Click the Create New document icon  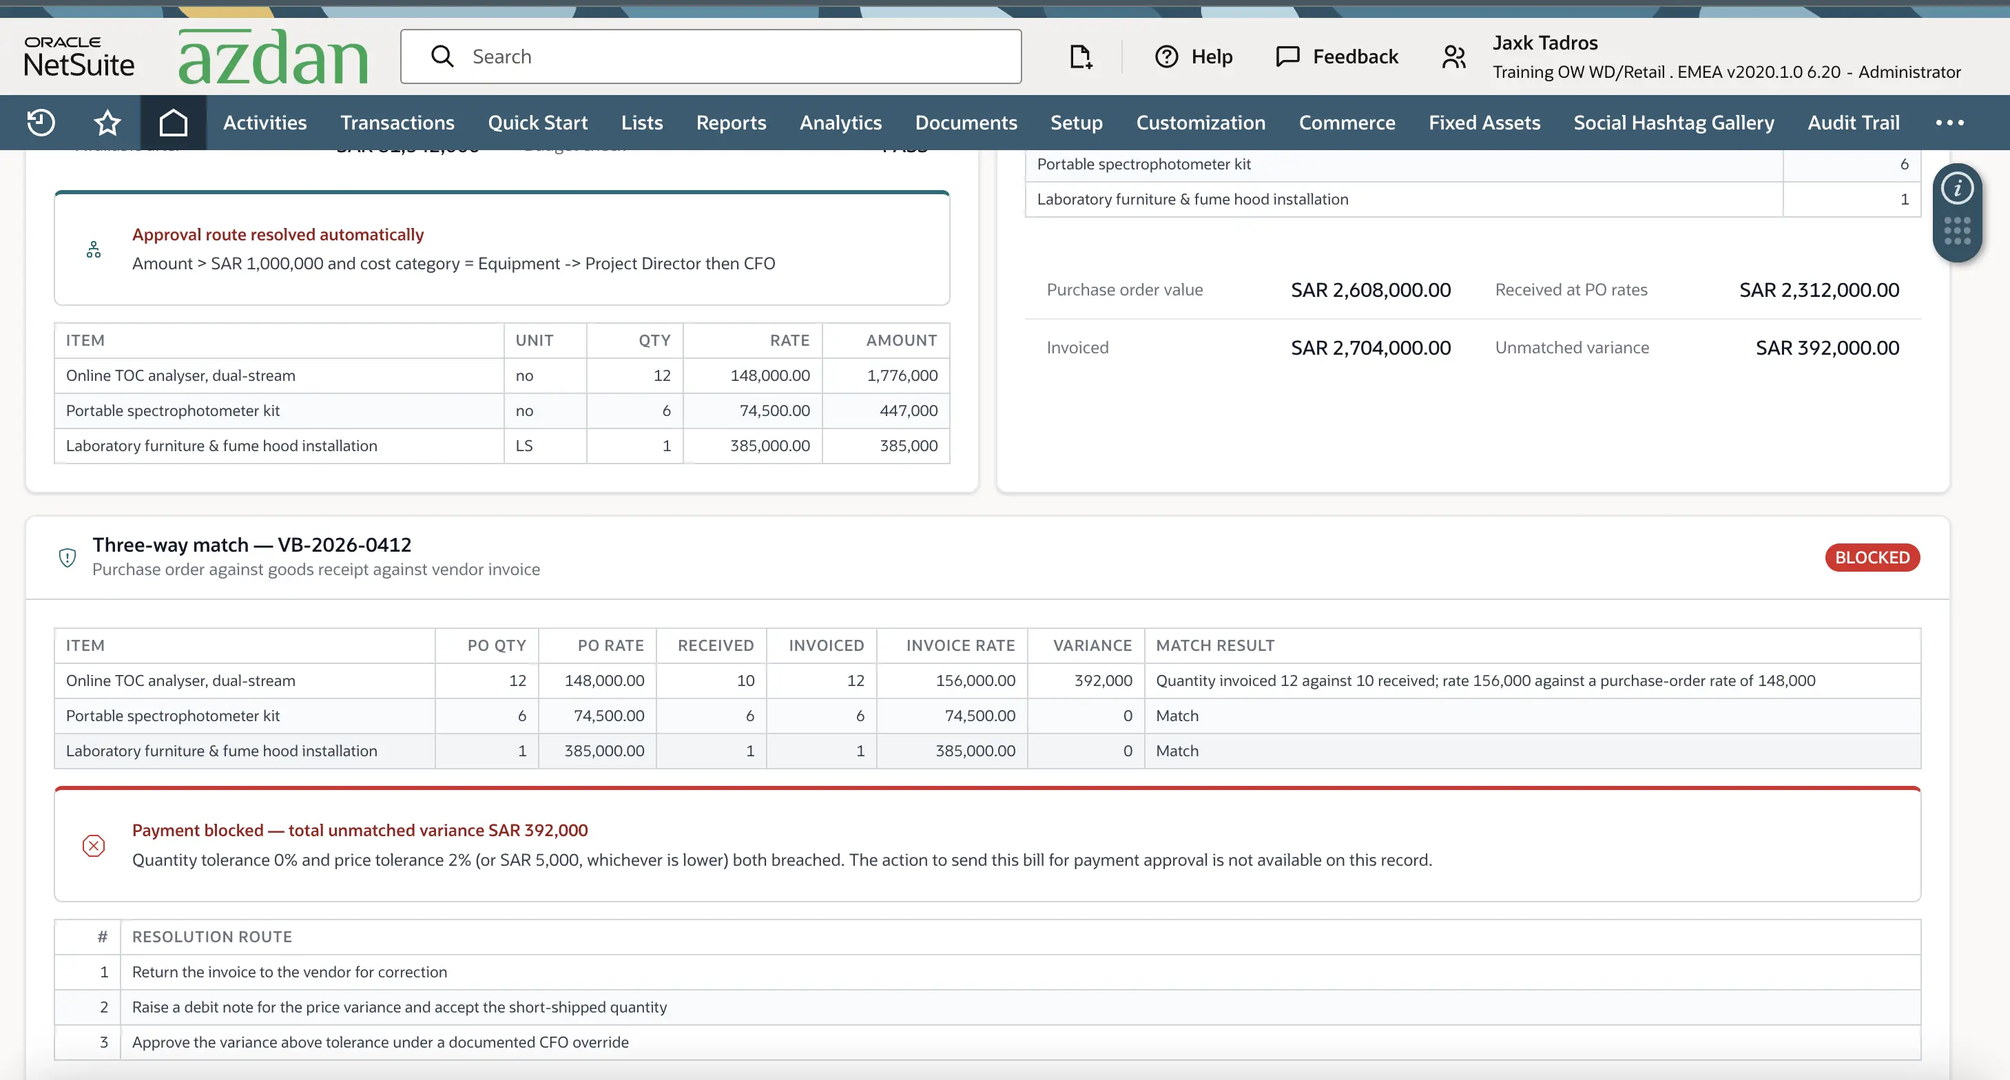click(x=1081, y=56)
